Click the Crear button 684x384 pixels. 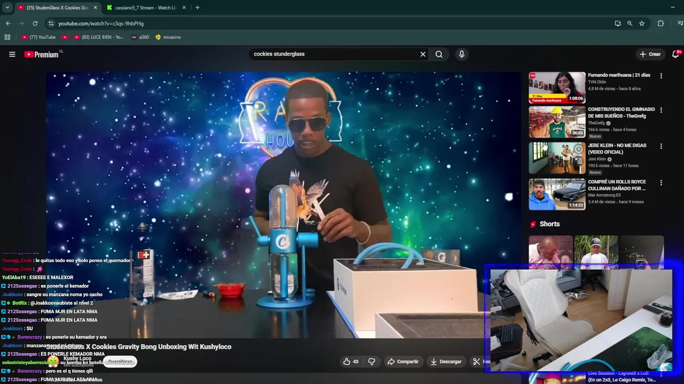point(650,54)
